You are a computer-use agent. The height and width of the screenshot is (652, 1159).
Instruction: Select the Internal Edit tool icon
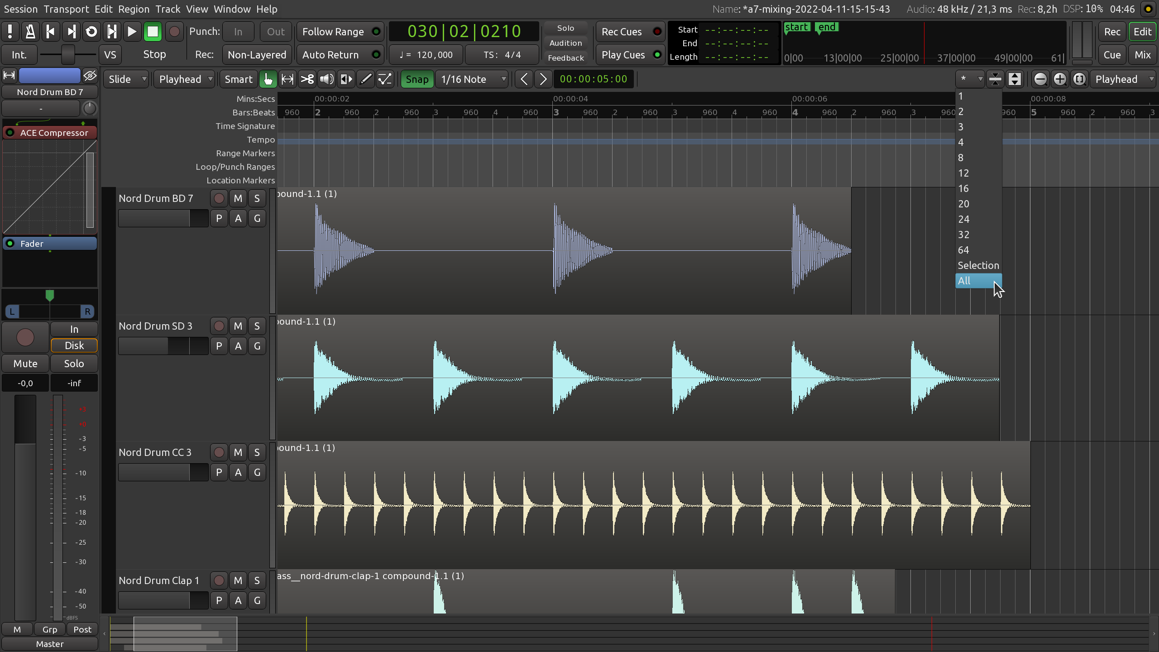point(385,79)
